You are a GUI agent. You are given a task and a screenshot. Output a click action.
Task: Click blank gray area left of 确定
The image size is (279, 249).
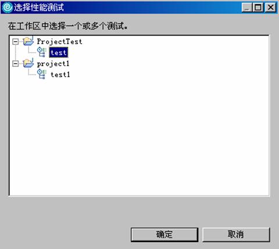coord(66,234)
